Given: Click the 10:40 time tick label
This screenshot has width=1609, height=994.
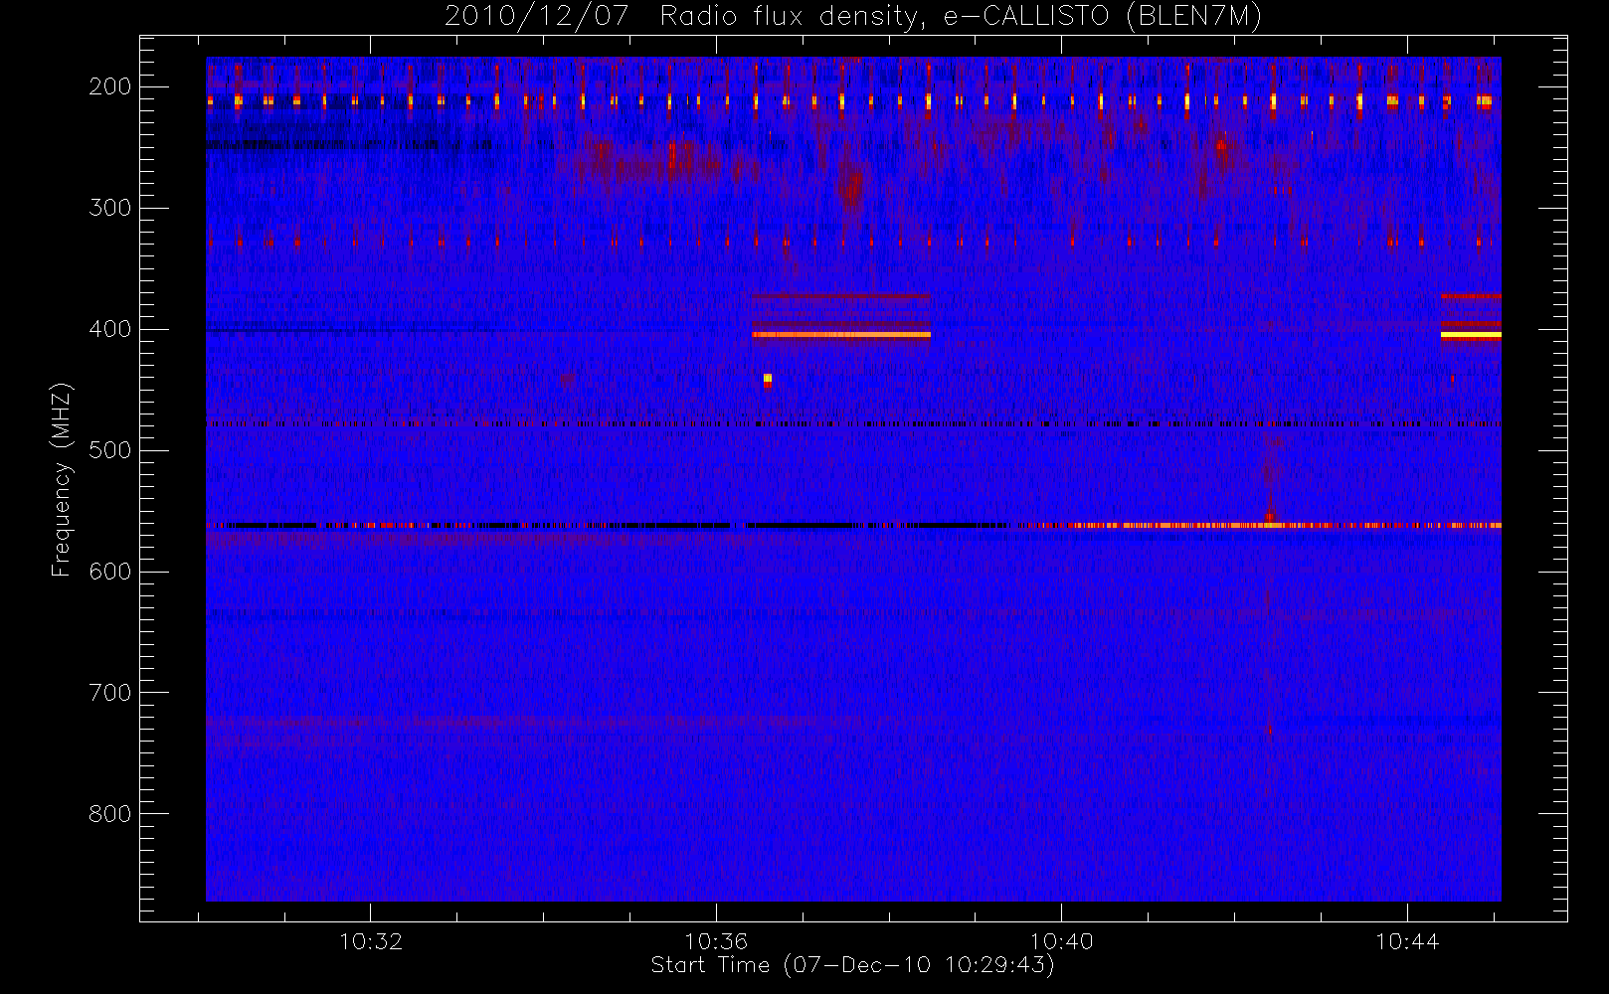Looking at the screenshot, I should (x=1061, y=941).
